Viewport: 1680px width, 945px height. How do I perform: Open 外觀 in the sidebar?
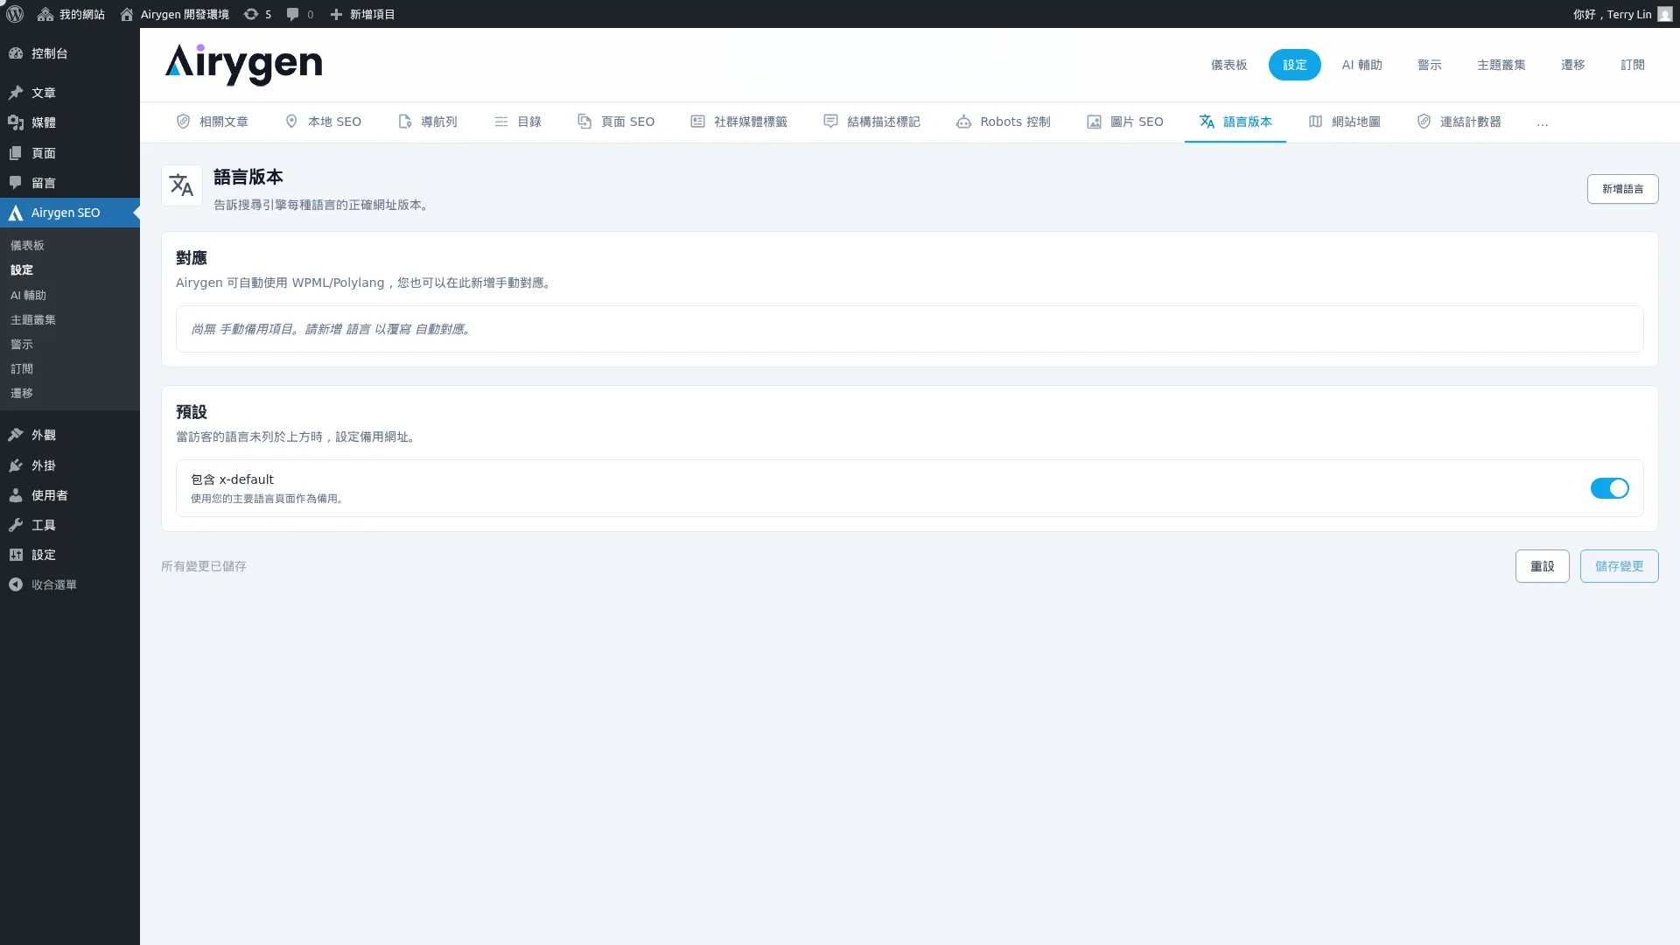pyautogui.click(x=70, y=435)
